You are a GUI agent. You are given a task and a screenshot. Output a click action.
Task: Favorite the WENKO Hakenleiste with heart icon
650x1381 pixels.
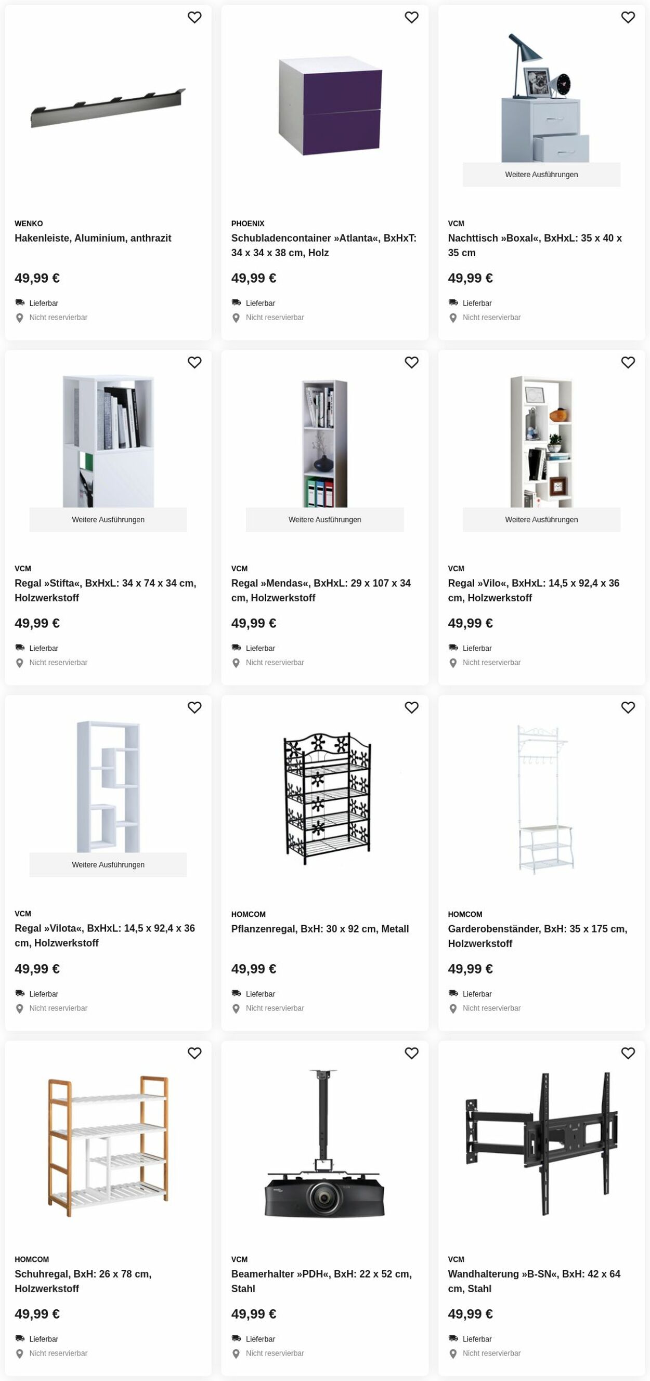(x=194, y=17)
